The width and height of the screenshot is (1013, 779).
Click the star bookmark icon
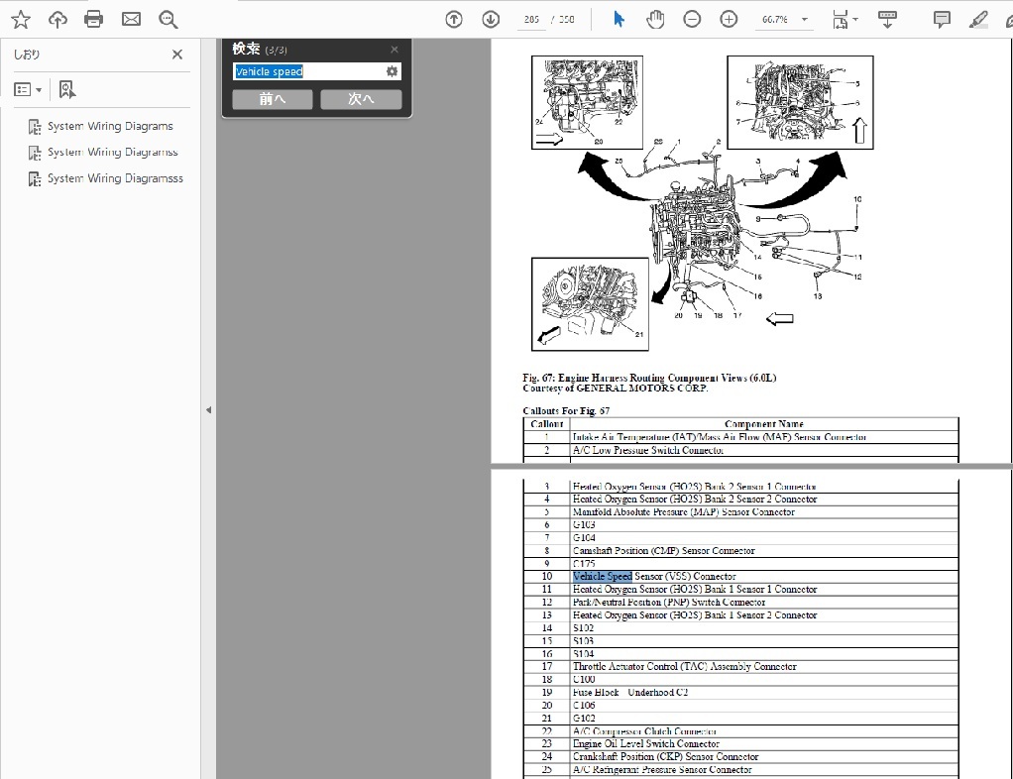21,20
